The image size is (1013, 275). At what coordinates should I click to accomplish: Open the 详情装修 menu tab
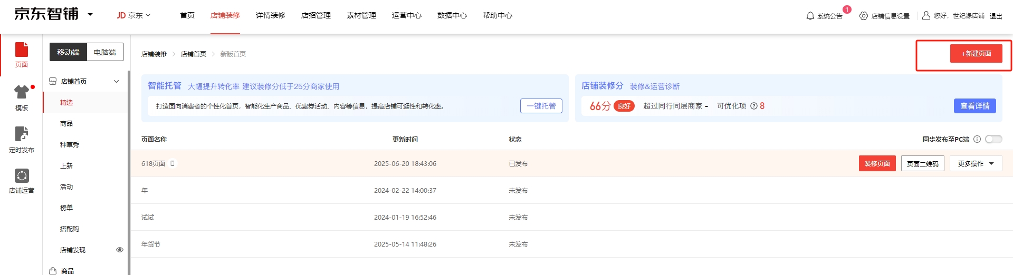coord(270,15)
